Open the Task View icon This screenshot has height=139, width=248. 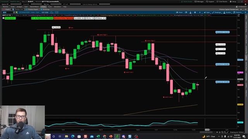(60, 136)
